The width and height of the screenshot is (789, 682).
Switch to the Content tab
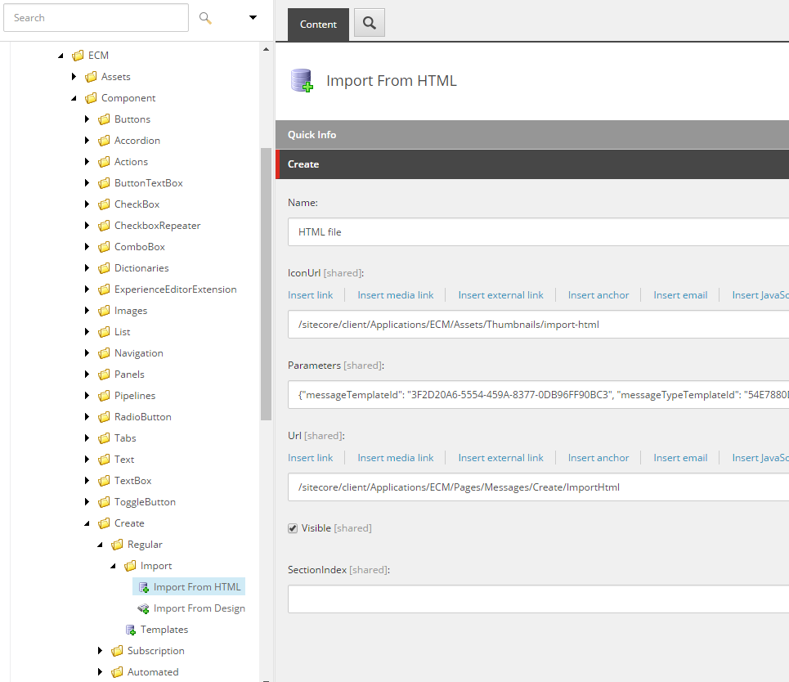tap(318, 25)
